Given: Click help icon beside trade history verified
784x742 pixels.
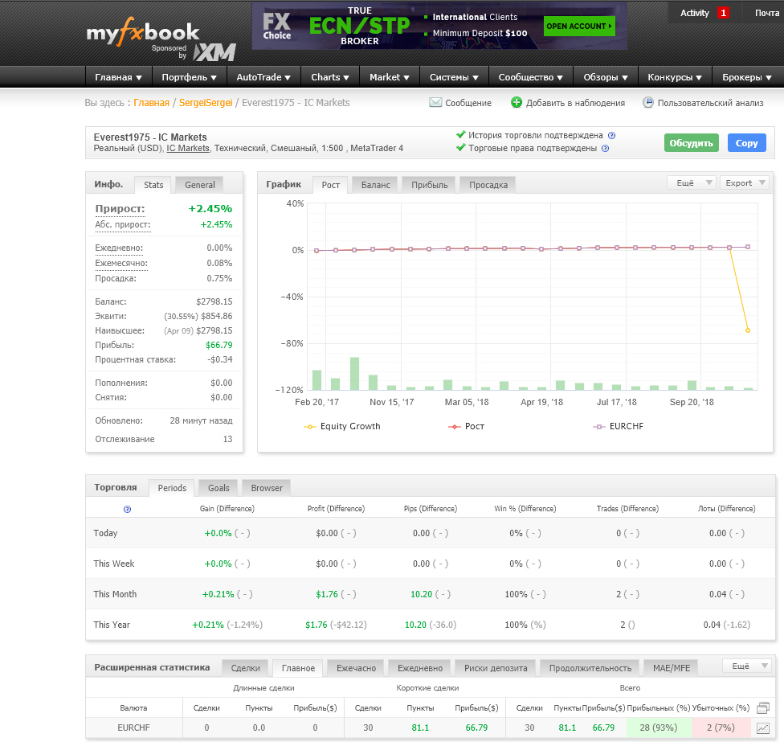Looking at the screenshot, I should 611,136.
